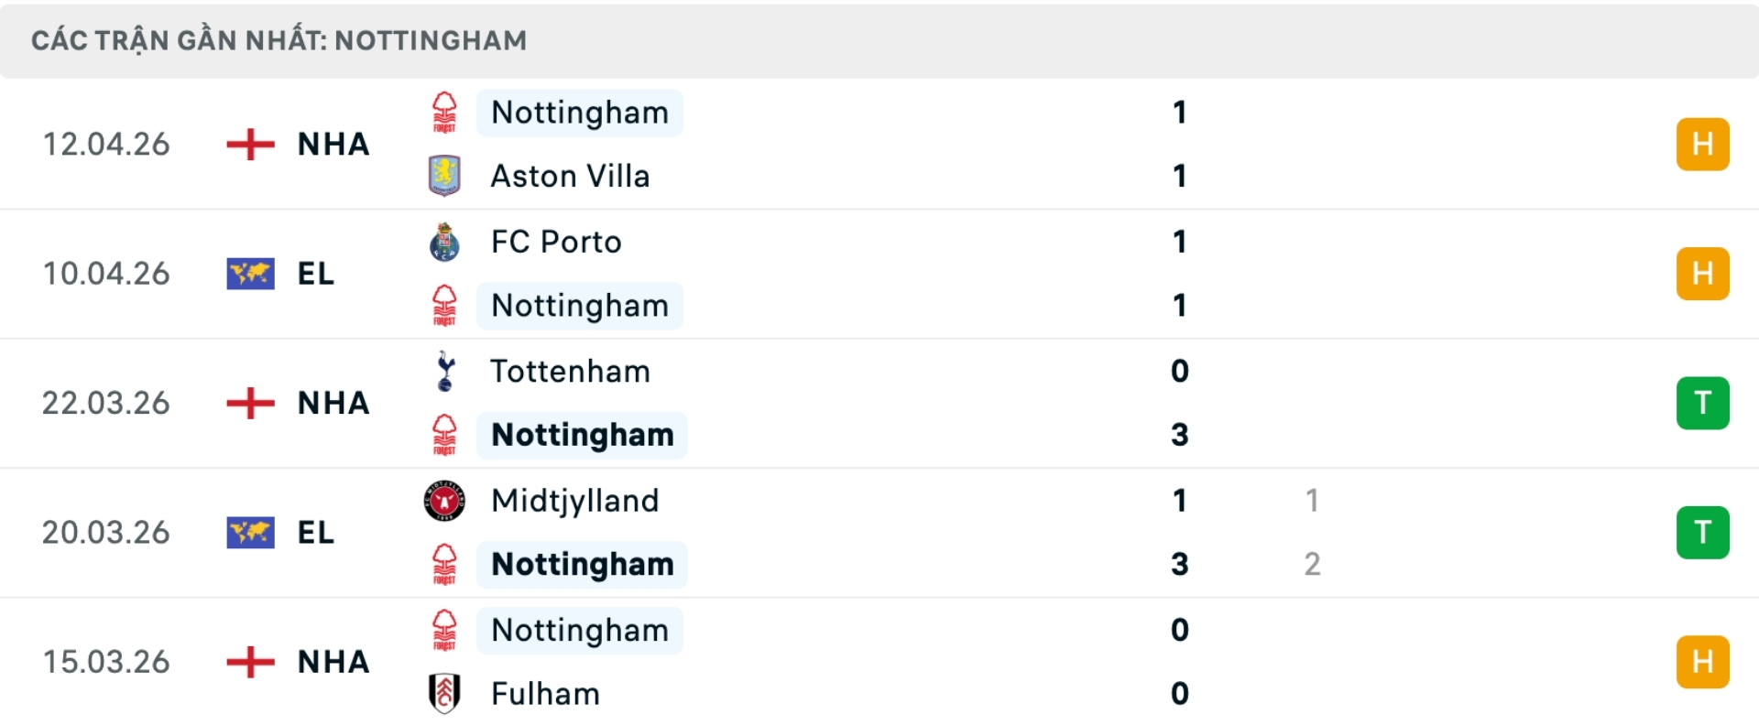Click Nottingham crest in Aston Villa match

pos(444,113)
